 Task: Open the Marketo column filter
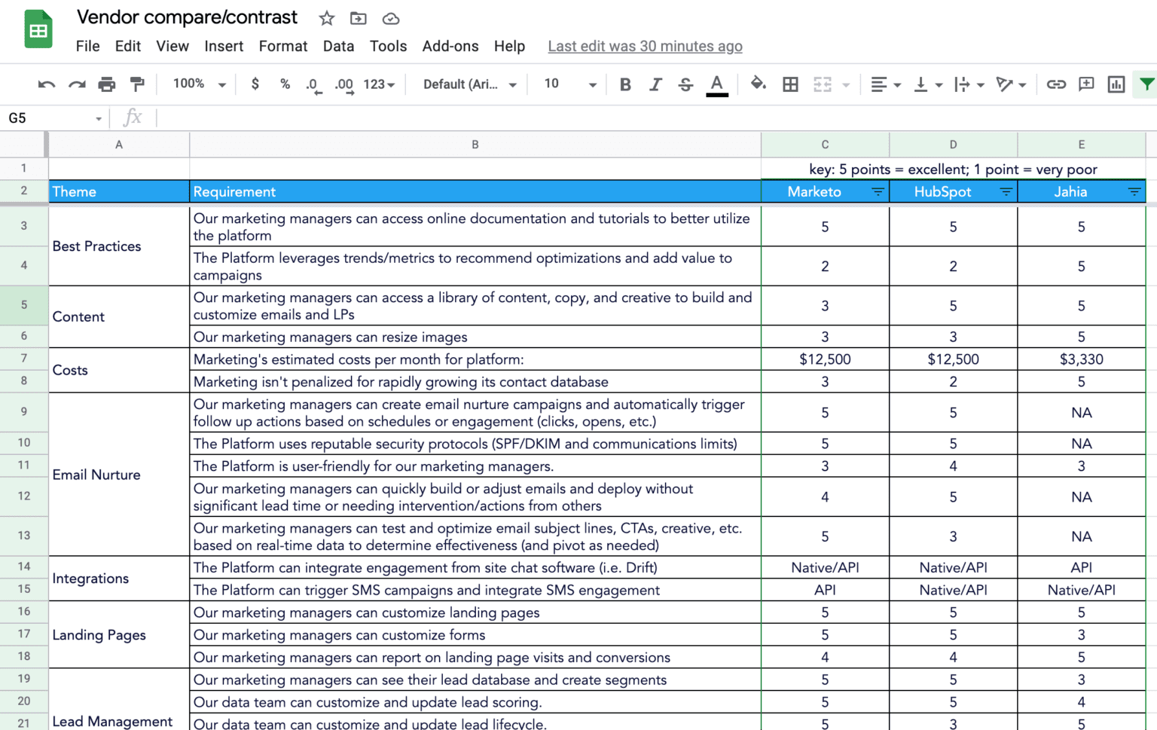(878, 192)
